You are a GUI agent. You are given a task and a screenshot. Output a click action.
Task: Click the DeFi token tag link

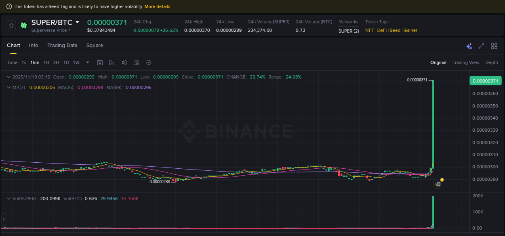pos(381,30)
